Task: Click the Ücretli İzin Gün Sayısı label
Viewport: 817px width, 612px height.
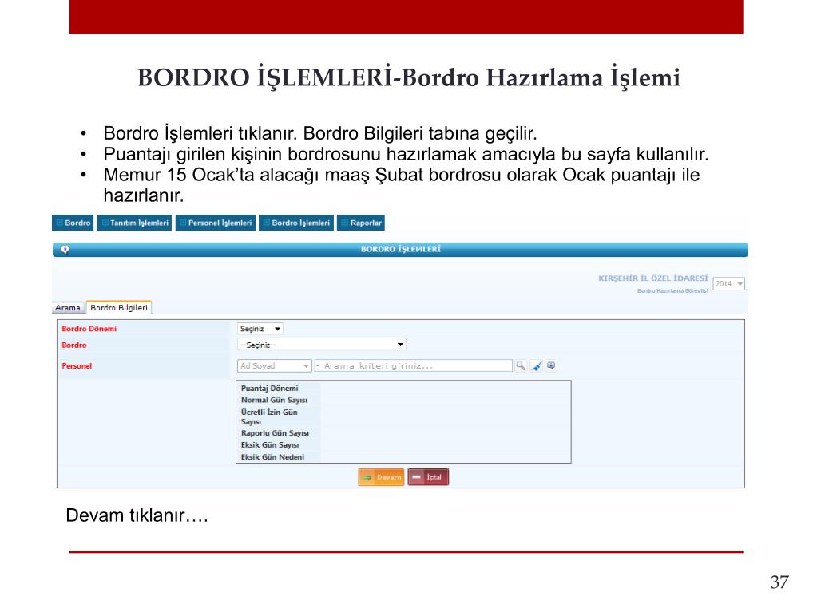Action: click(x=269, y=417)
